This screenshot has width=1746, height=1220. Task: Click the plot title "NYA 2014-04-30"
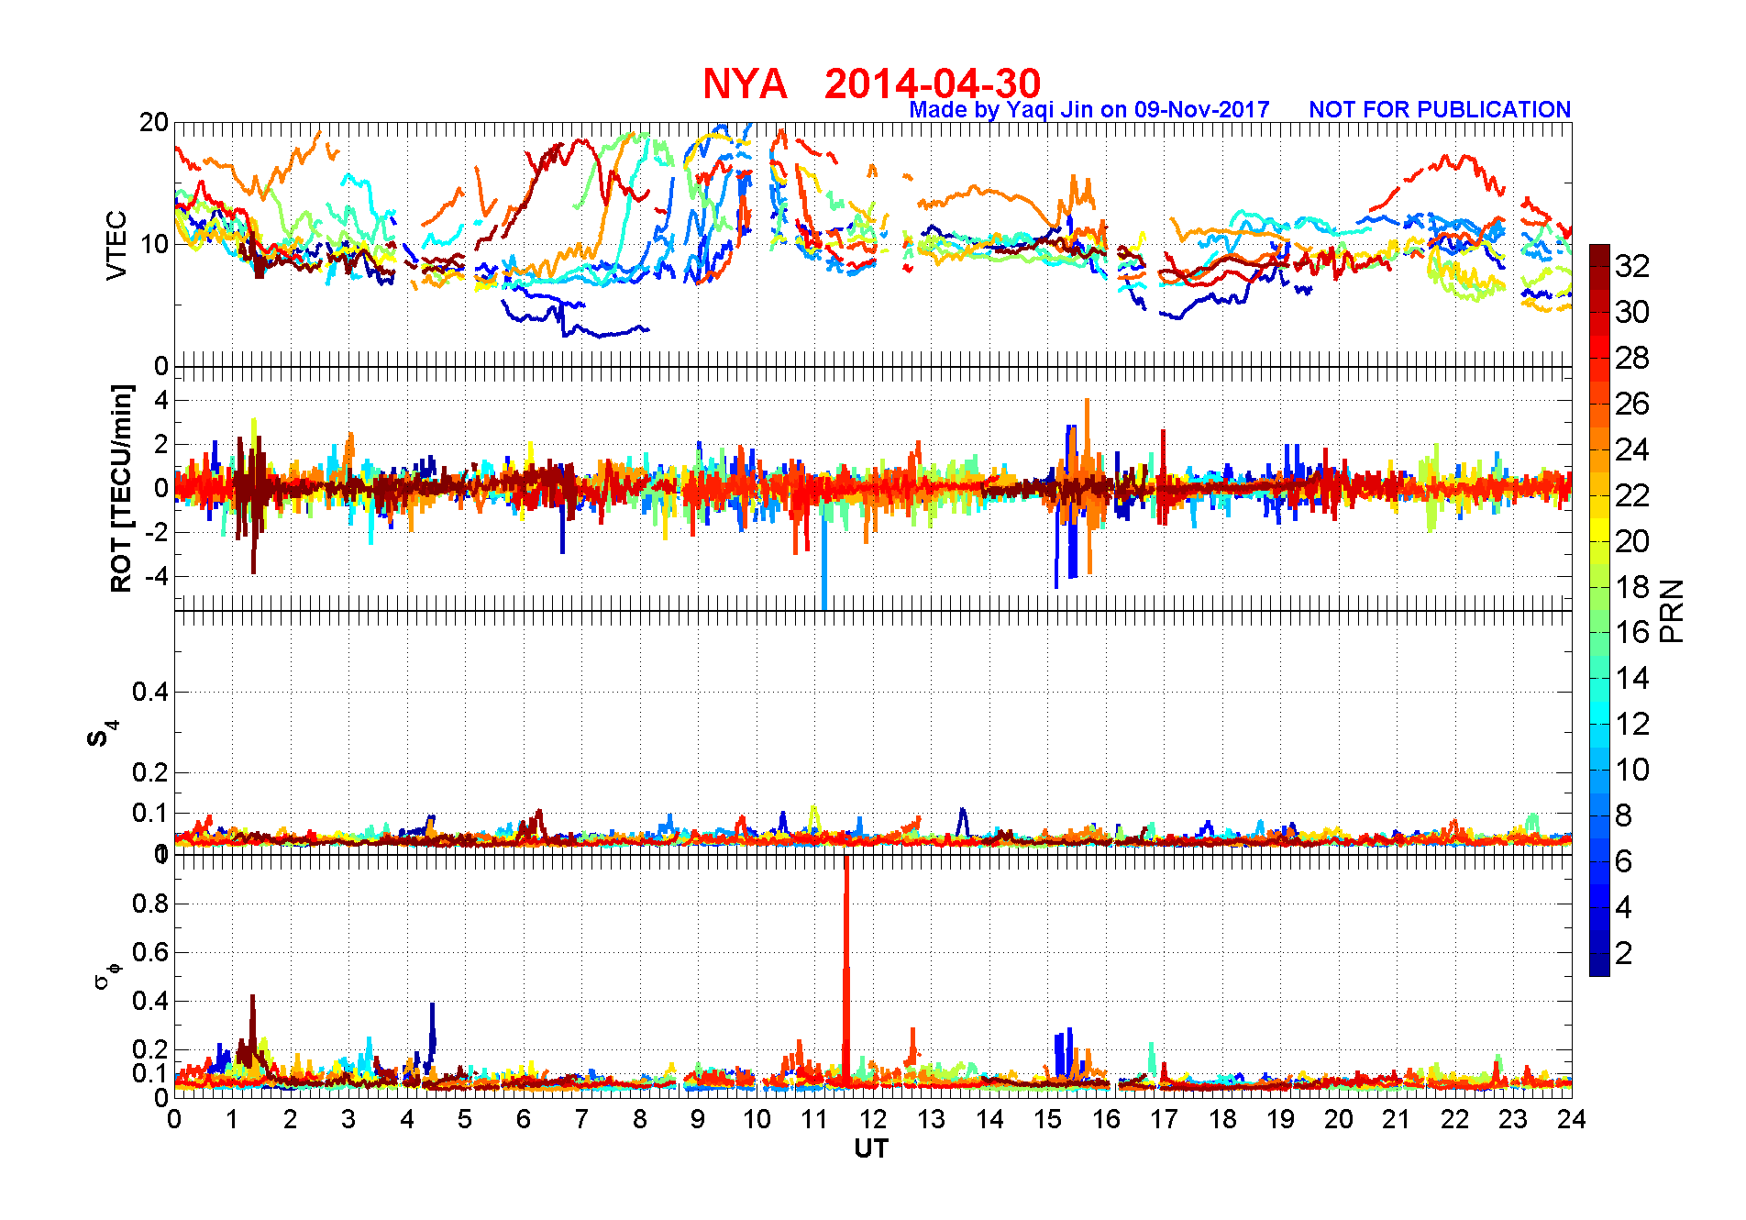(871, 83)
